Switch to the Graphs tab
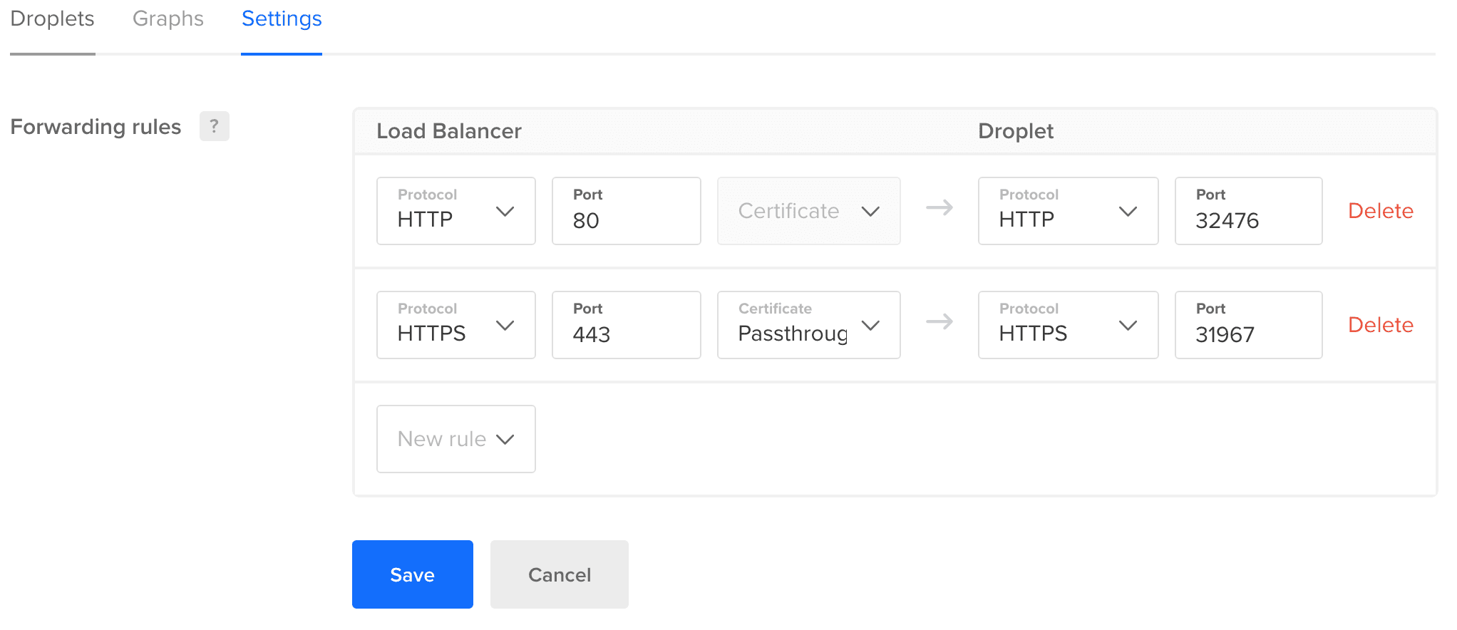 (168, 19)
